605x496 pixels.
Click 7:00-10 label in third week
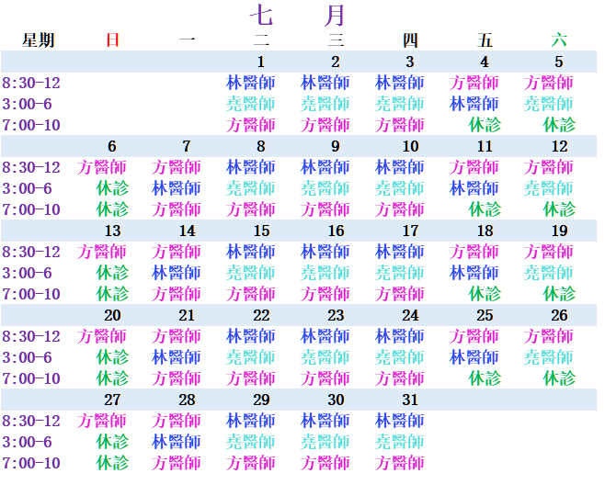pos(31,295)
